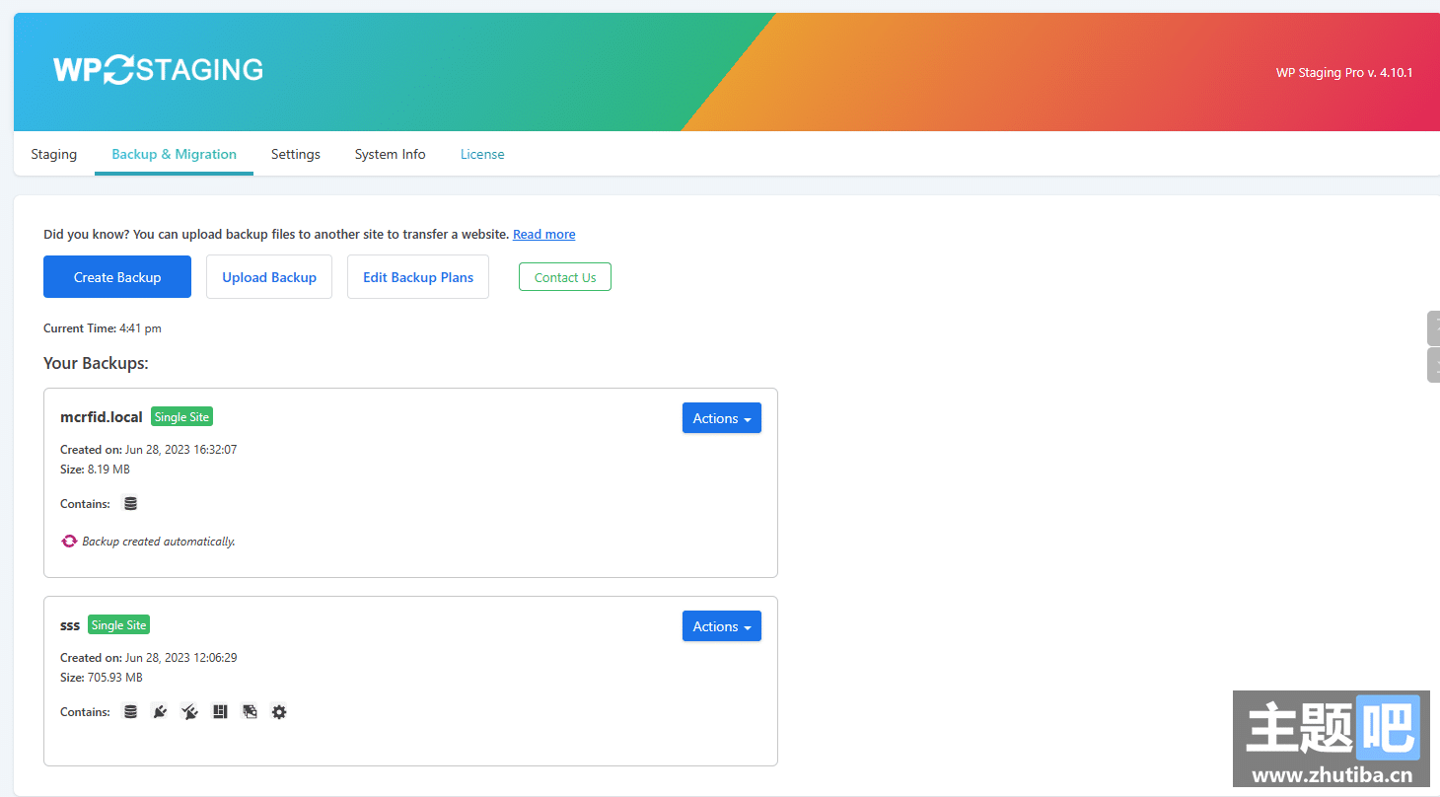The height and width of the screenshot is (797, 1440).
Task: Open the Settings tab
Action: (x=296, y=154)
